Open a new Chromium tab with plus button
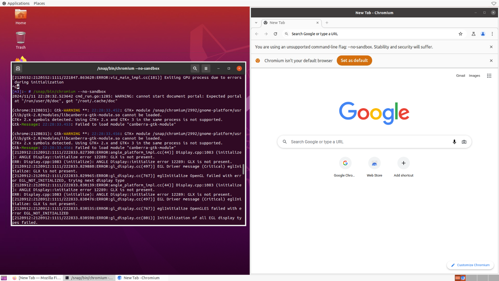The height and width of the screenshot is (281, 499). pyautogui.click(x=327, y=23)
